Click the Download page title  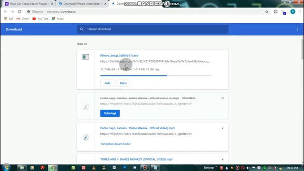tap(14, 29)
